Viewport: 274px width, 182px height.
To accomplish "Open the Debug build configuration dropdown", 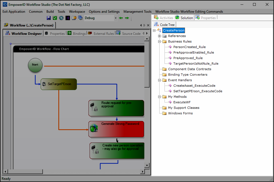I will point(116,18).
